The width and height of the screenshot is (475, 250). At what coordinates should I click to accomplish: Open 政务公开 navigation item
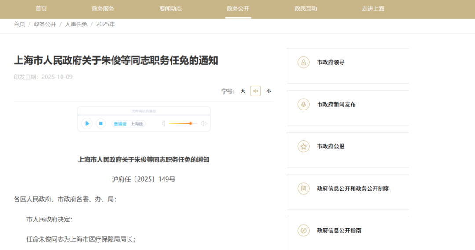238,8
